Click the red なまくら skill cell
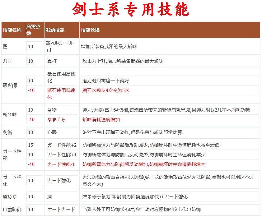 [62, 119]
